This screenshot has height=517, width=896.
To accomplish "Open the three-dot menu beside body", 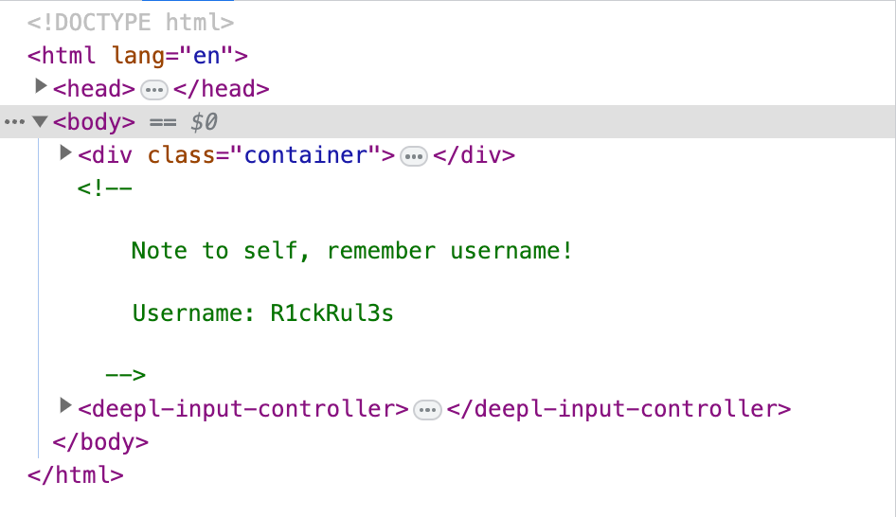I will tap(14, 122).
